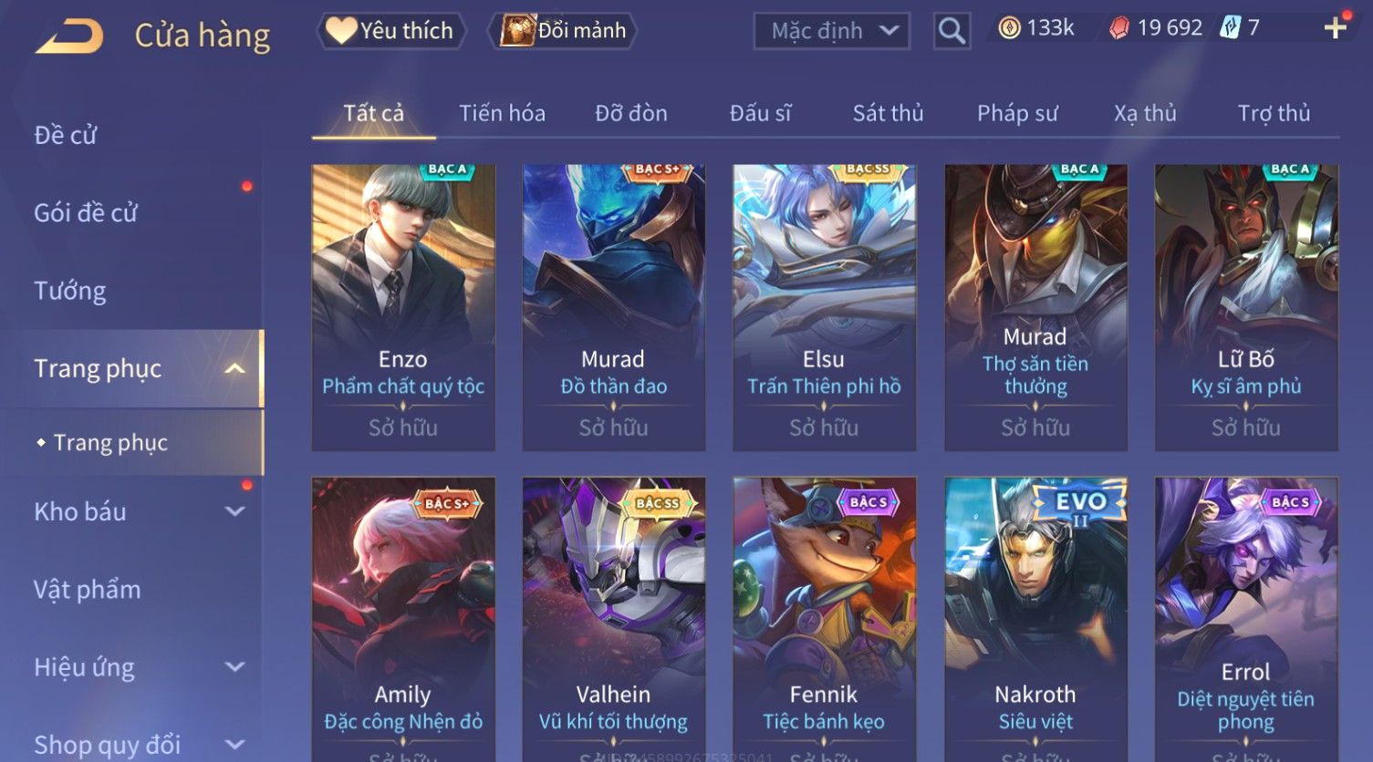
Task: Select Enzo Phẩm chất quý tộc skin
Action: point(403,307)
